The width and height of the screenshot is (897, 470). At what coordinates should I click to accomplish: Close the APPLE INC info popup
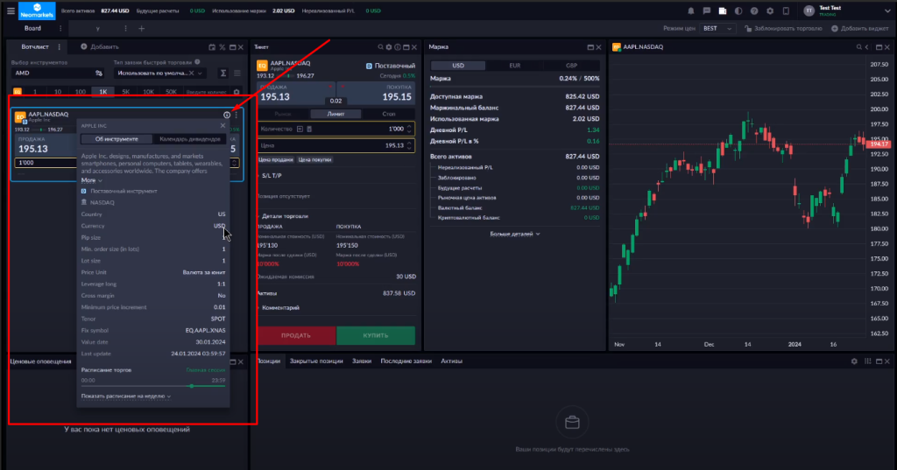click(x=222, y=126)
